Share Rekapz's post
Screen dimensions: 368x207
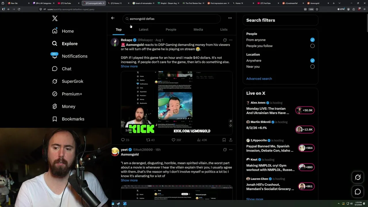(x=231, y=140)
